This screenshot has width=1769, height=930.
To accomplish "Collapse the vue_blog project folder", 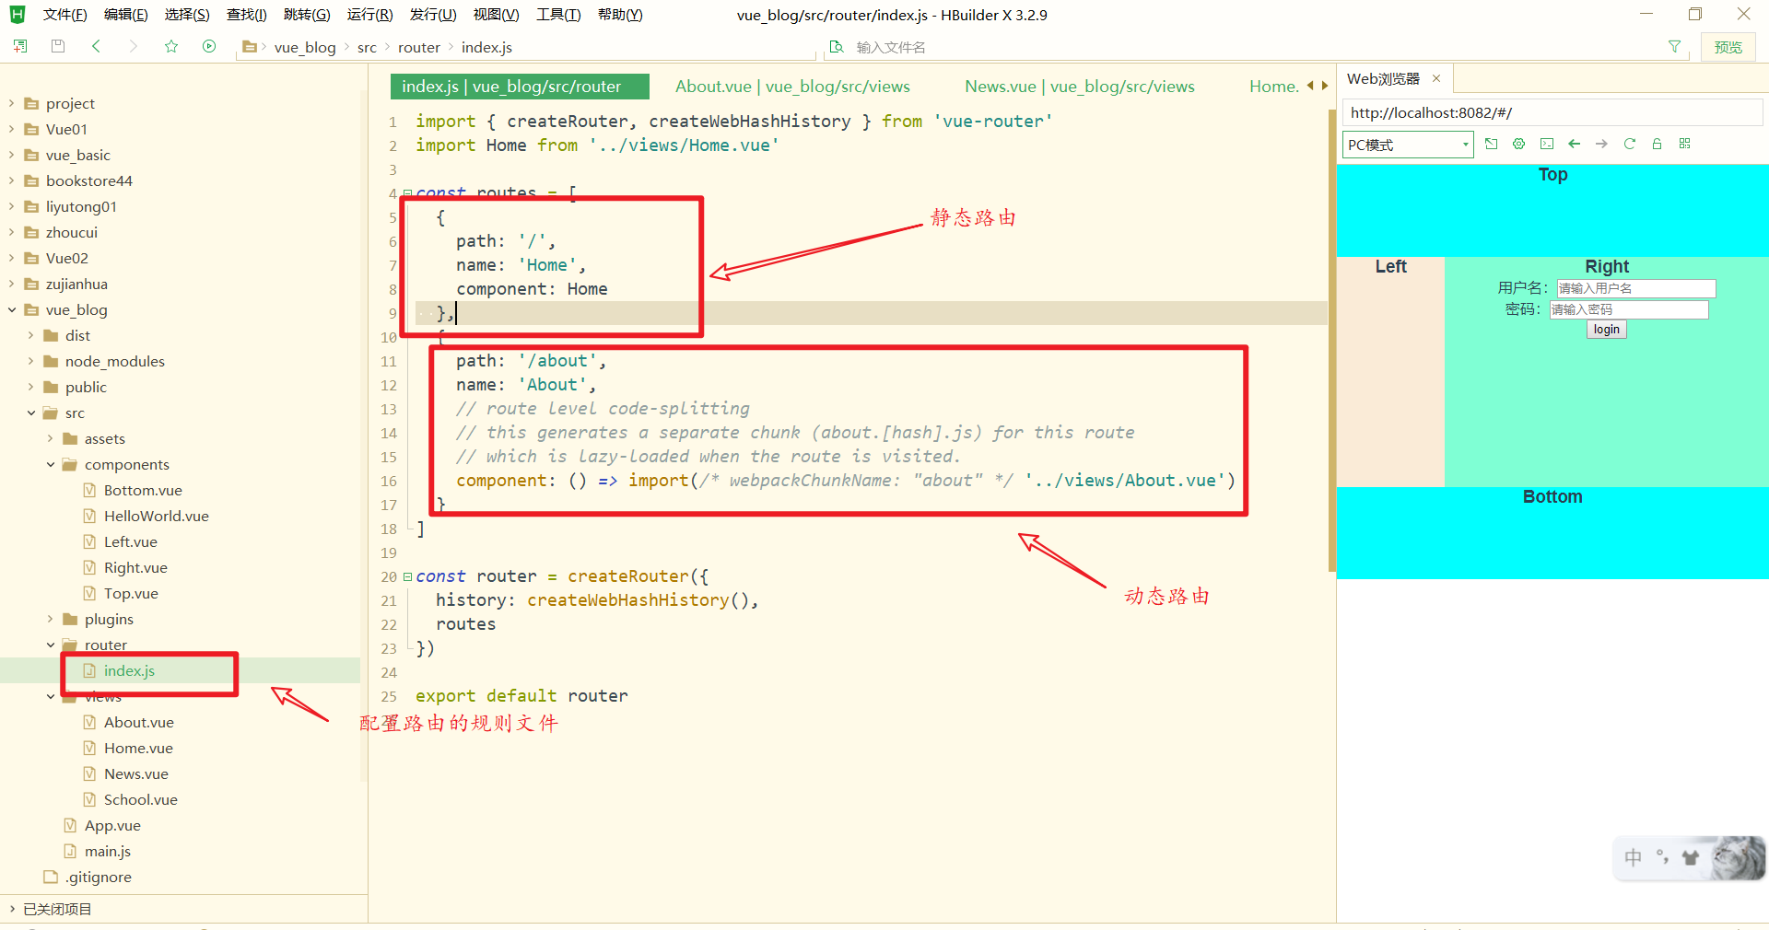I will point(12,309).
